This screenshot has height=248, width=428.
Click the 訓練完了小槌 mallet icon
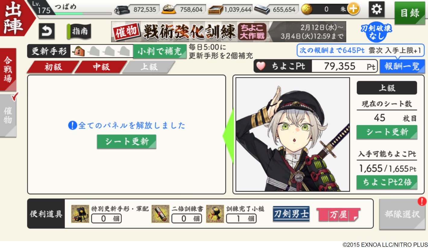[x=215, y=214]
